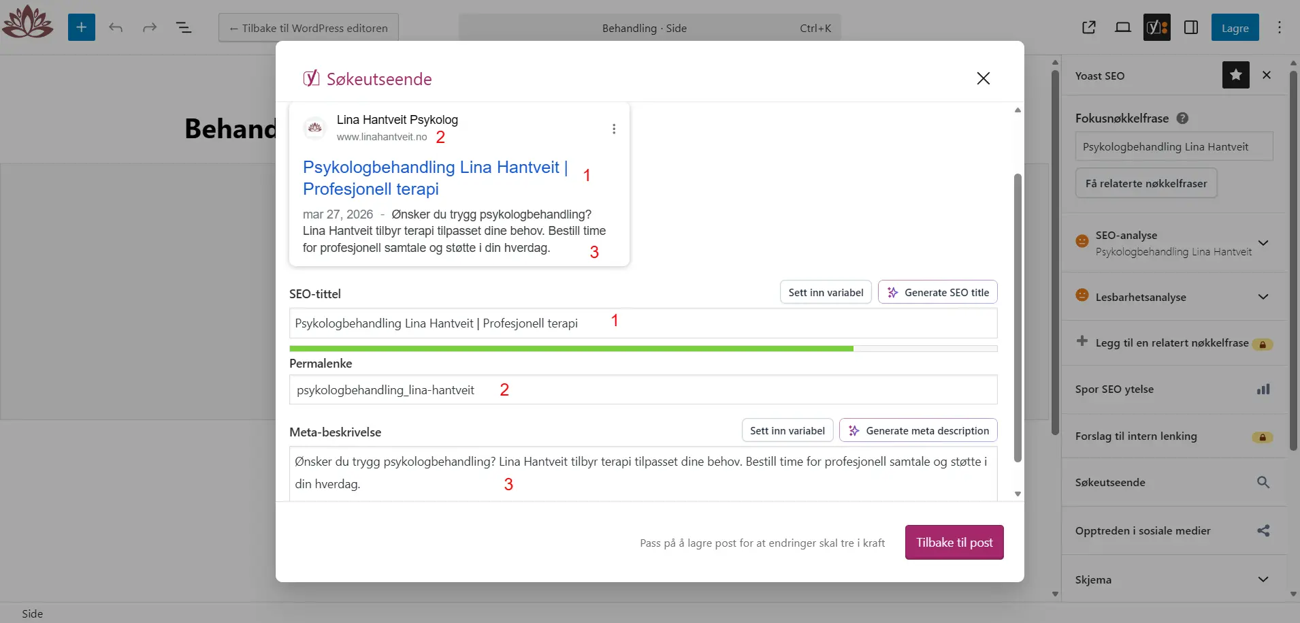The image size is (1300, 623).
Task: Close the Søkeutseende dialog
Action: (x=984, y=78)
